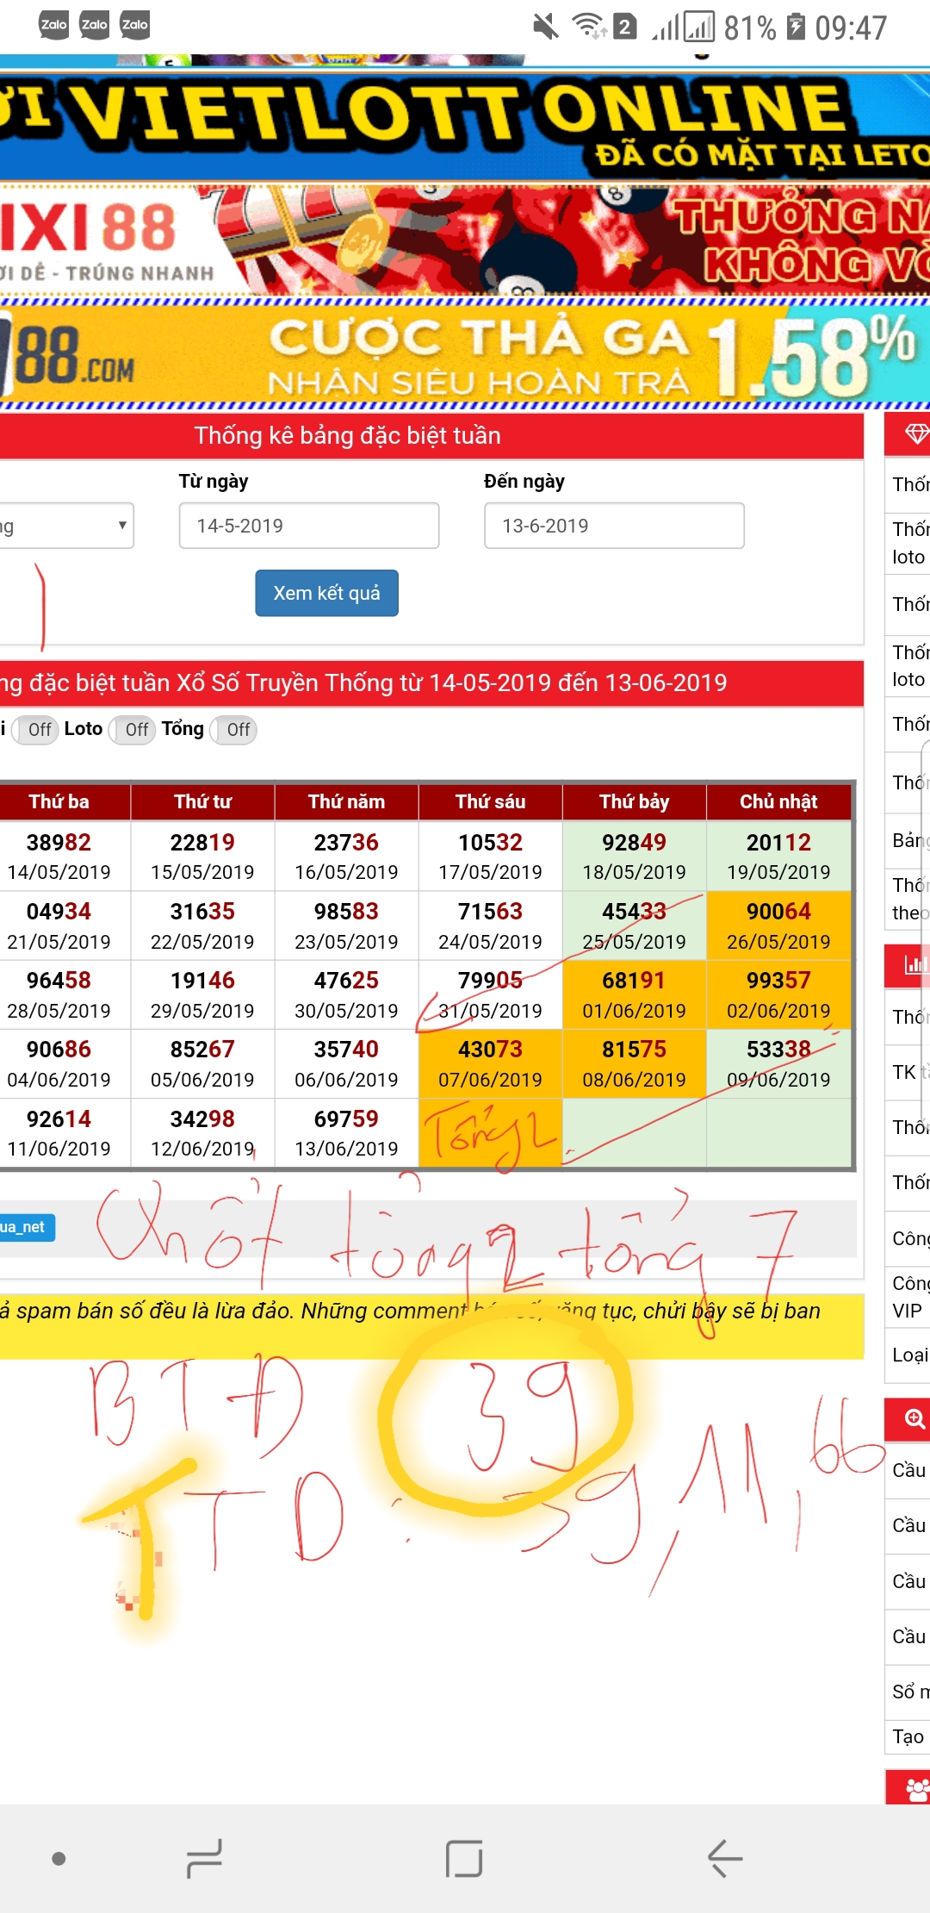Toggle the leftmost Off switch
930x1913 pixels.
coord(35,730)
